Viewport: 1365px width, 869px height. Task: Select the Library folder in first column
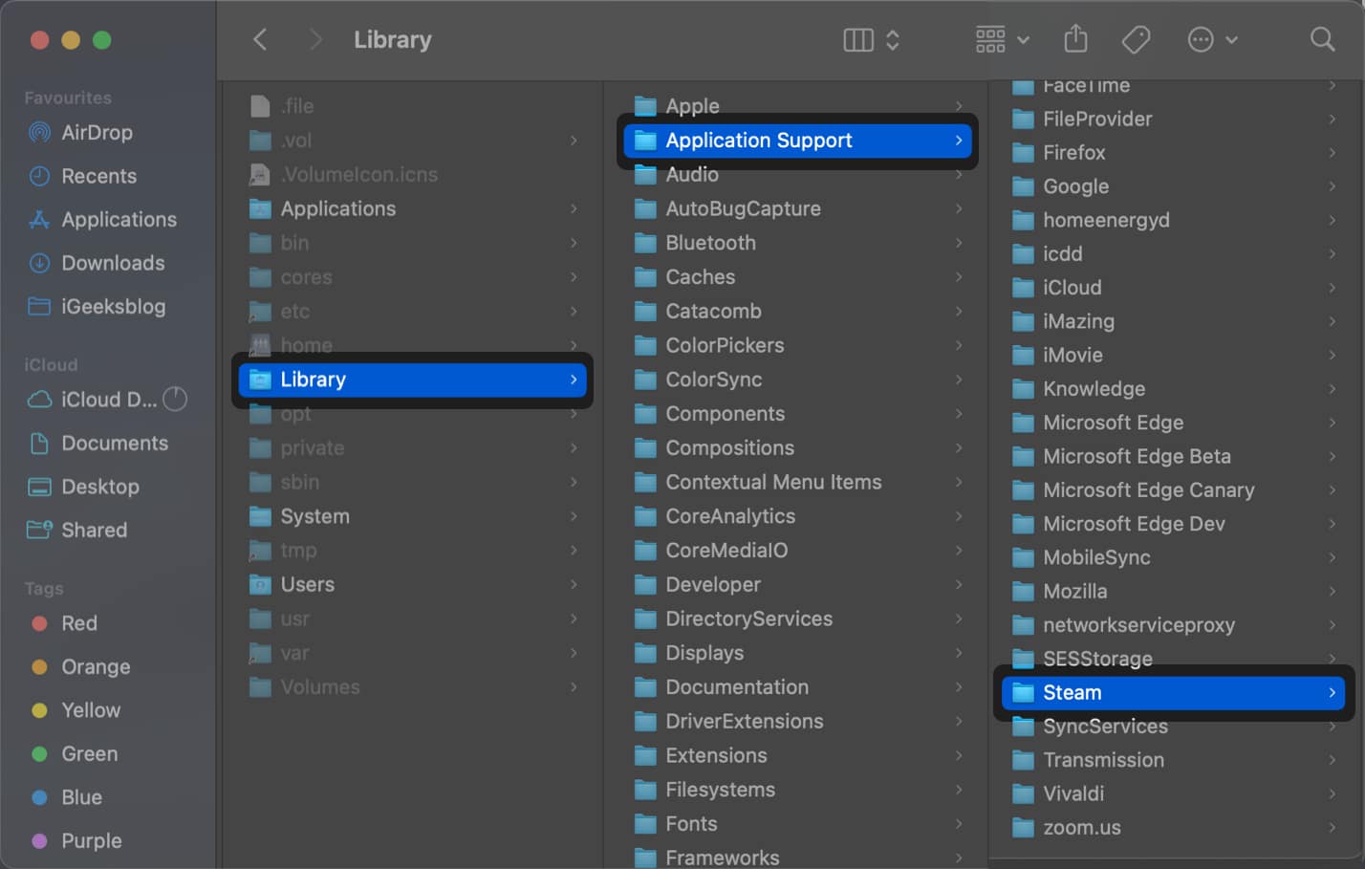[413, 380]
